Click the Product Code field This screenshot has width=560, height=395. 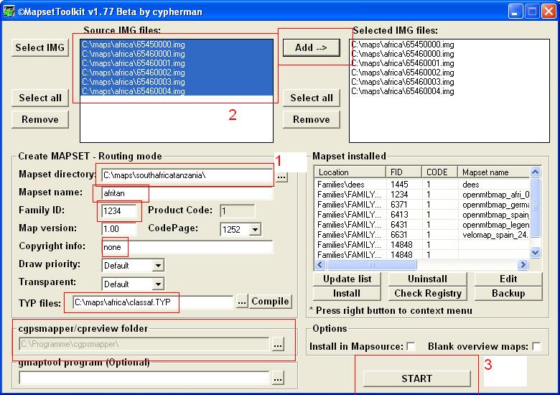(x=237, y=211)
